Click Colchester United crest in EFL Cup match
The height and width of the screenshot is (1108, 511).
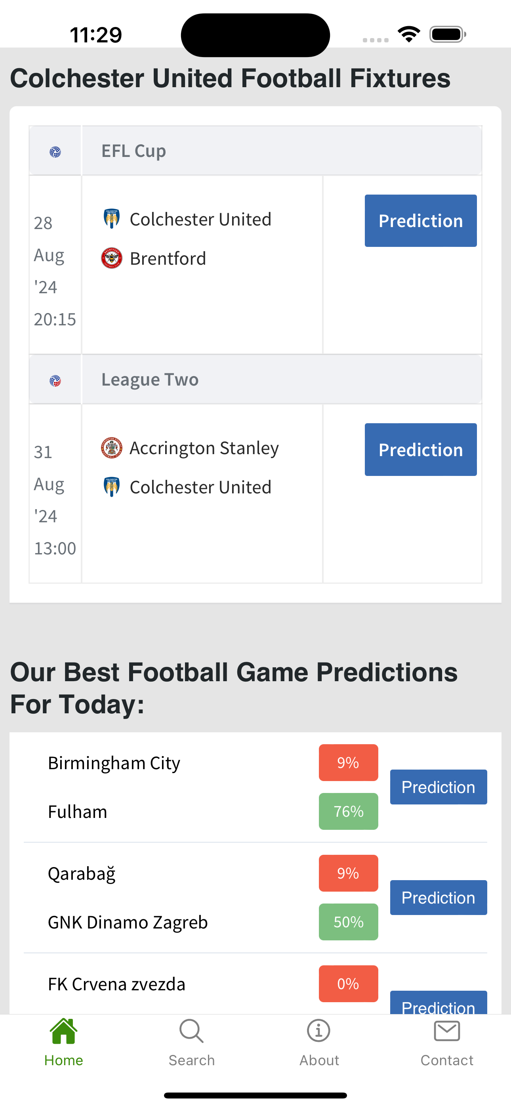pos(112,219)
